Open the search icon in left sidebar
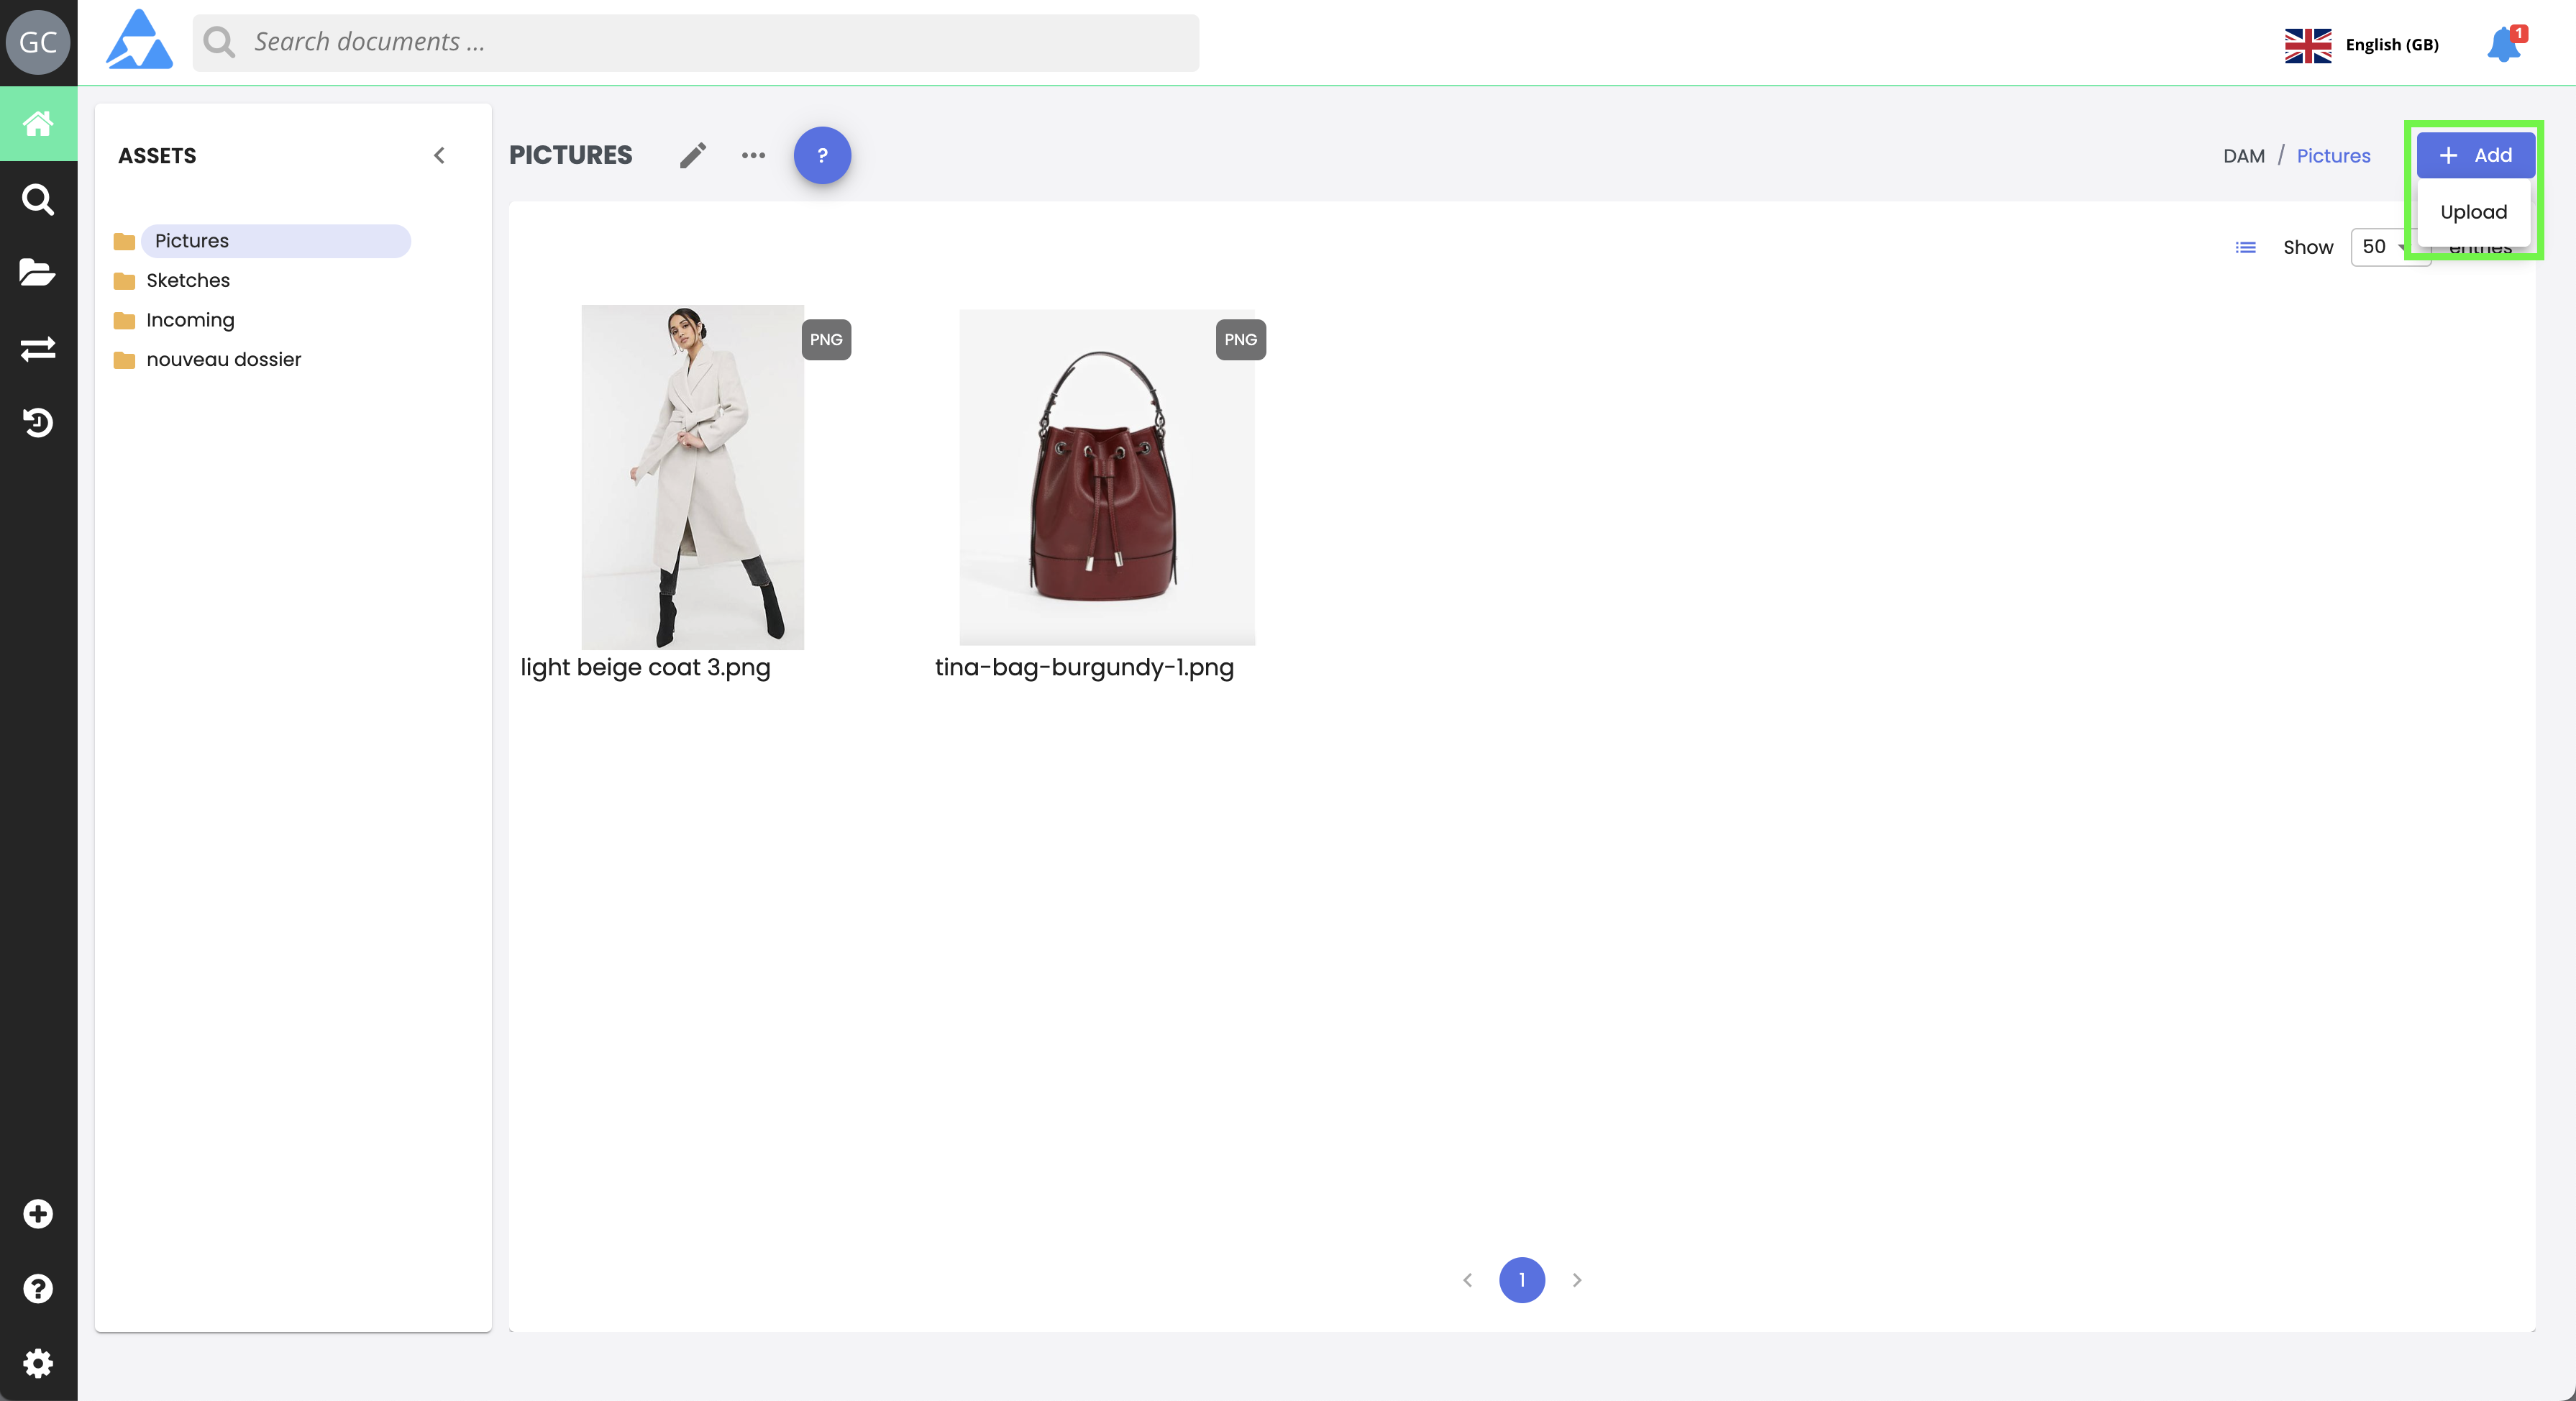This screenshot has height=1401, width=2576. tap(38, 199)
